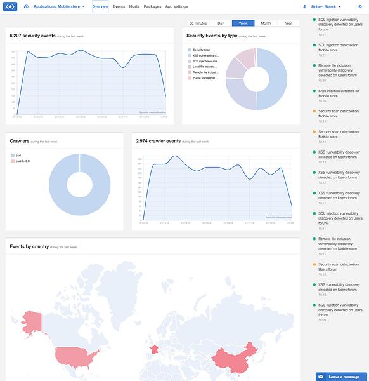Click the Leave a message button
The height and width of the screenshot is (381, 369).
341,377
